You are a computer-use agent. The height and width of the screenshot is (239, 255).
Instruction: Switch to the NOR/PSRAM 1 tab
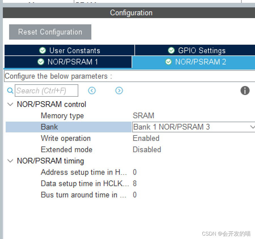[x=68, y=62]
